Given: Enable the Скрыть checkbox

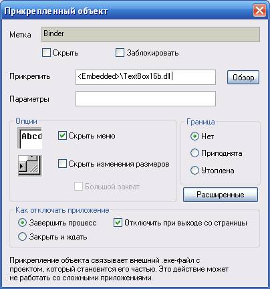Looking at the screenshot, I should (x=46, y=53).
